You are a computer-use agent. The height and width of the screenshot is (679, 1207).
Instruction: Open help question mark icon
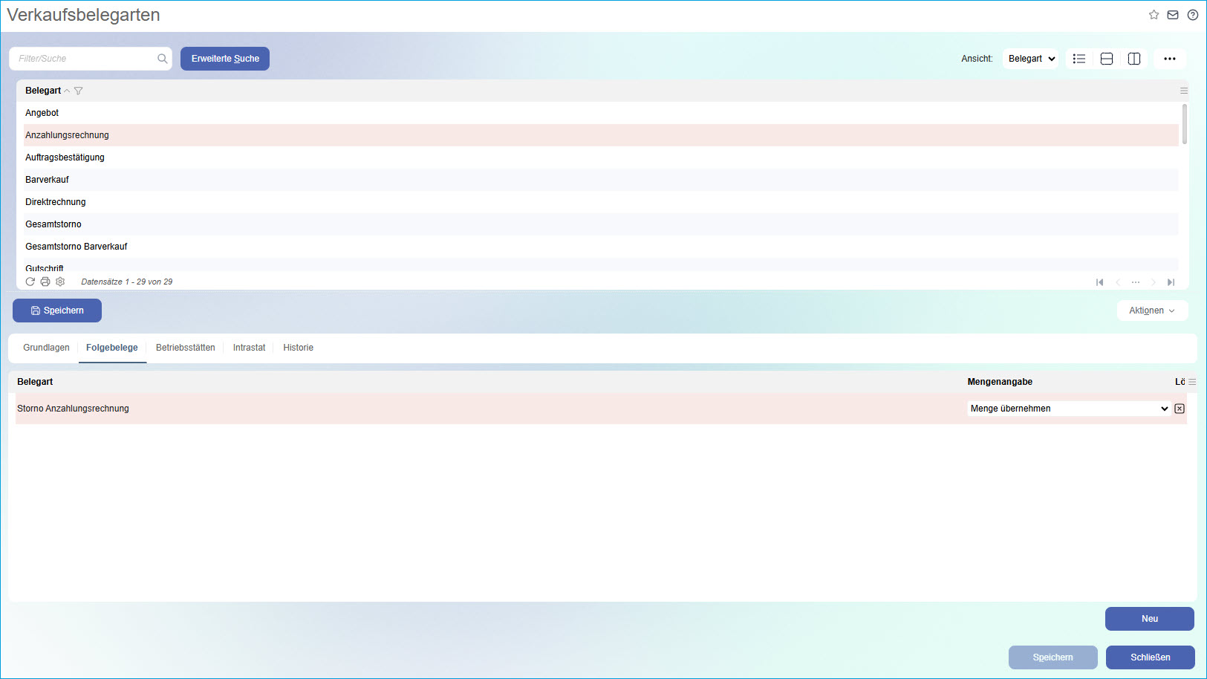(x=1193, y=15)
